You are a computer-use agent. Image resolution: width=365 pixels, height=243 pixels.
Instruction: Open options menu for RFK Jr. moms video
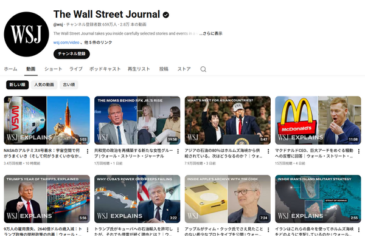(178, 151)
